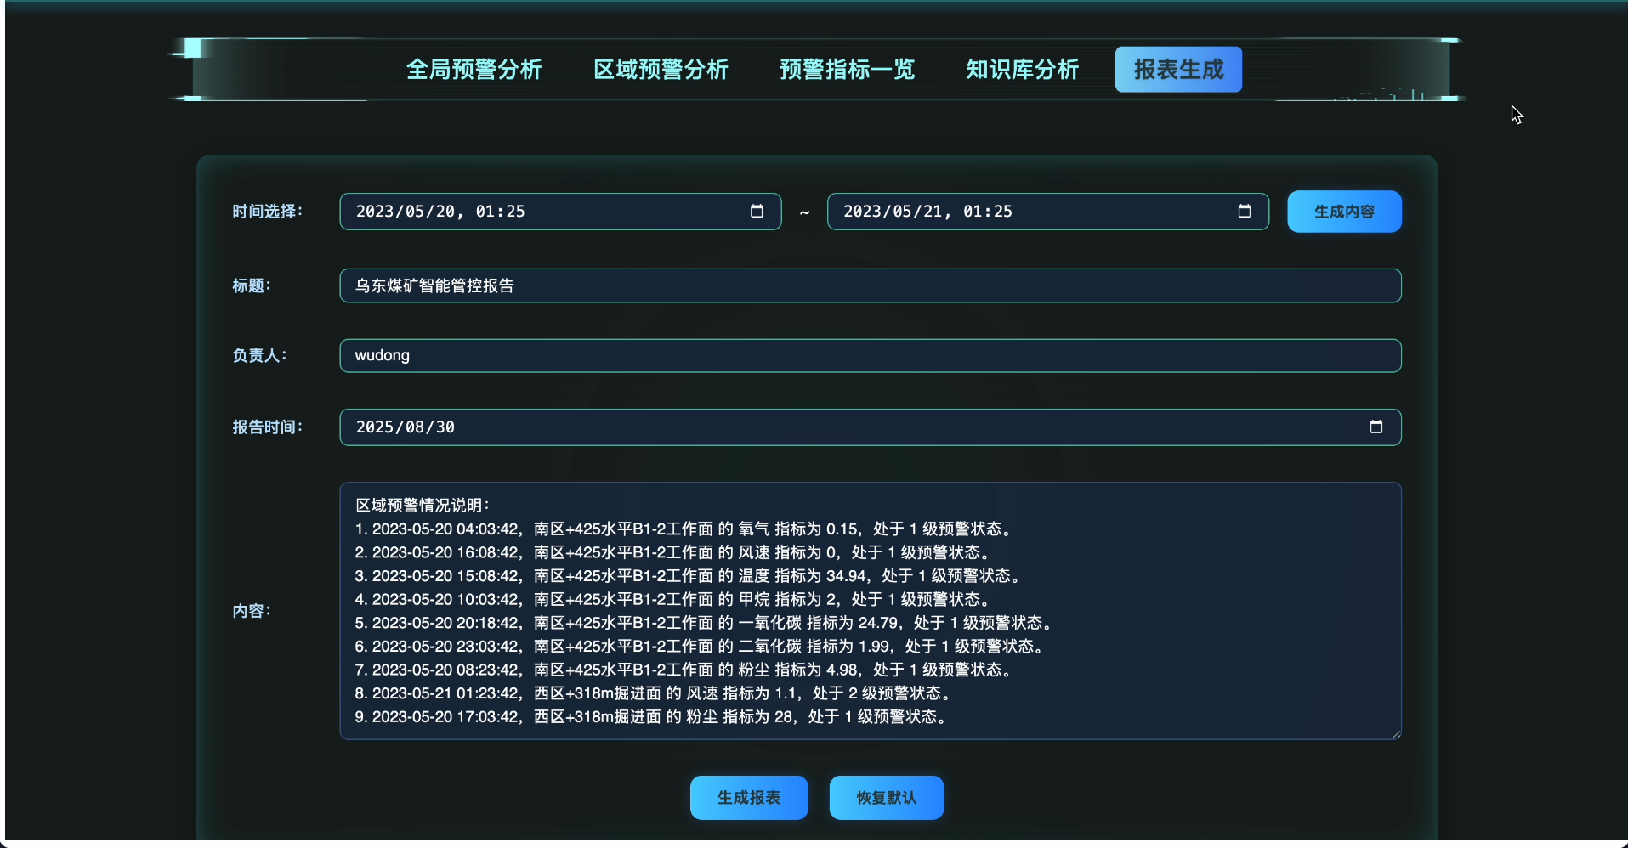1628x848 pixels.
Task: Switch to 全局预警分析 tab
Action: 474,70
